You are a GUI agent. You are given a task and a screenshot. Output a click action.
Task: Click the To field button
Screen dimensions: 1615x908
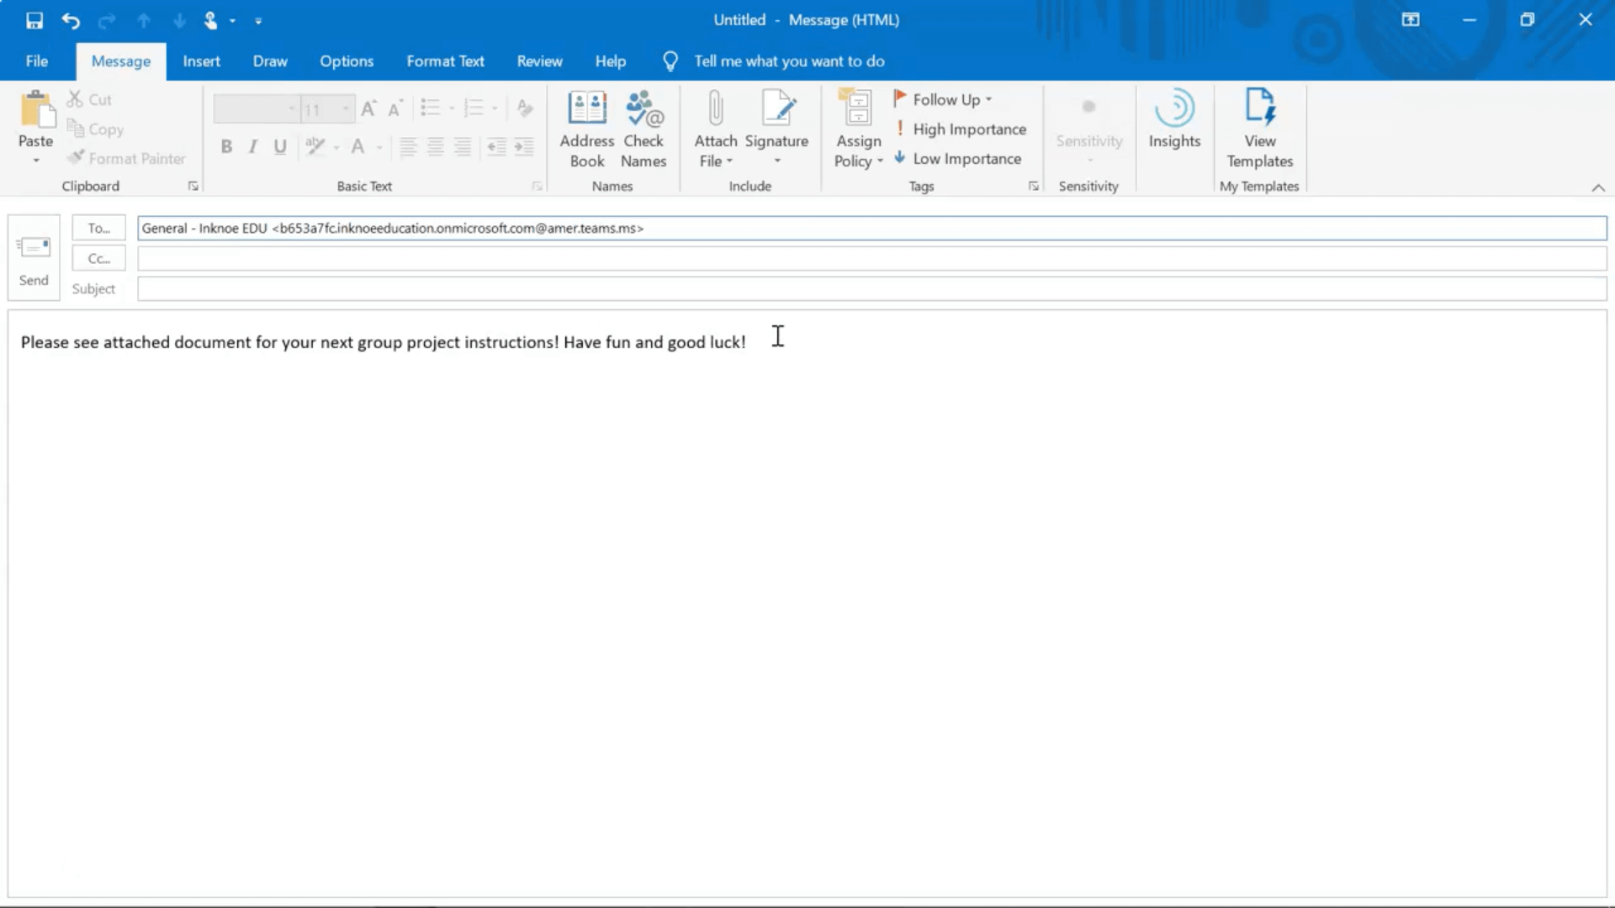point(98,227)
